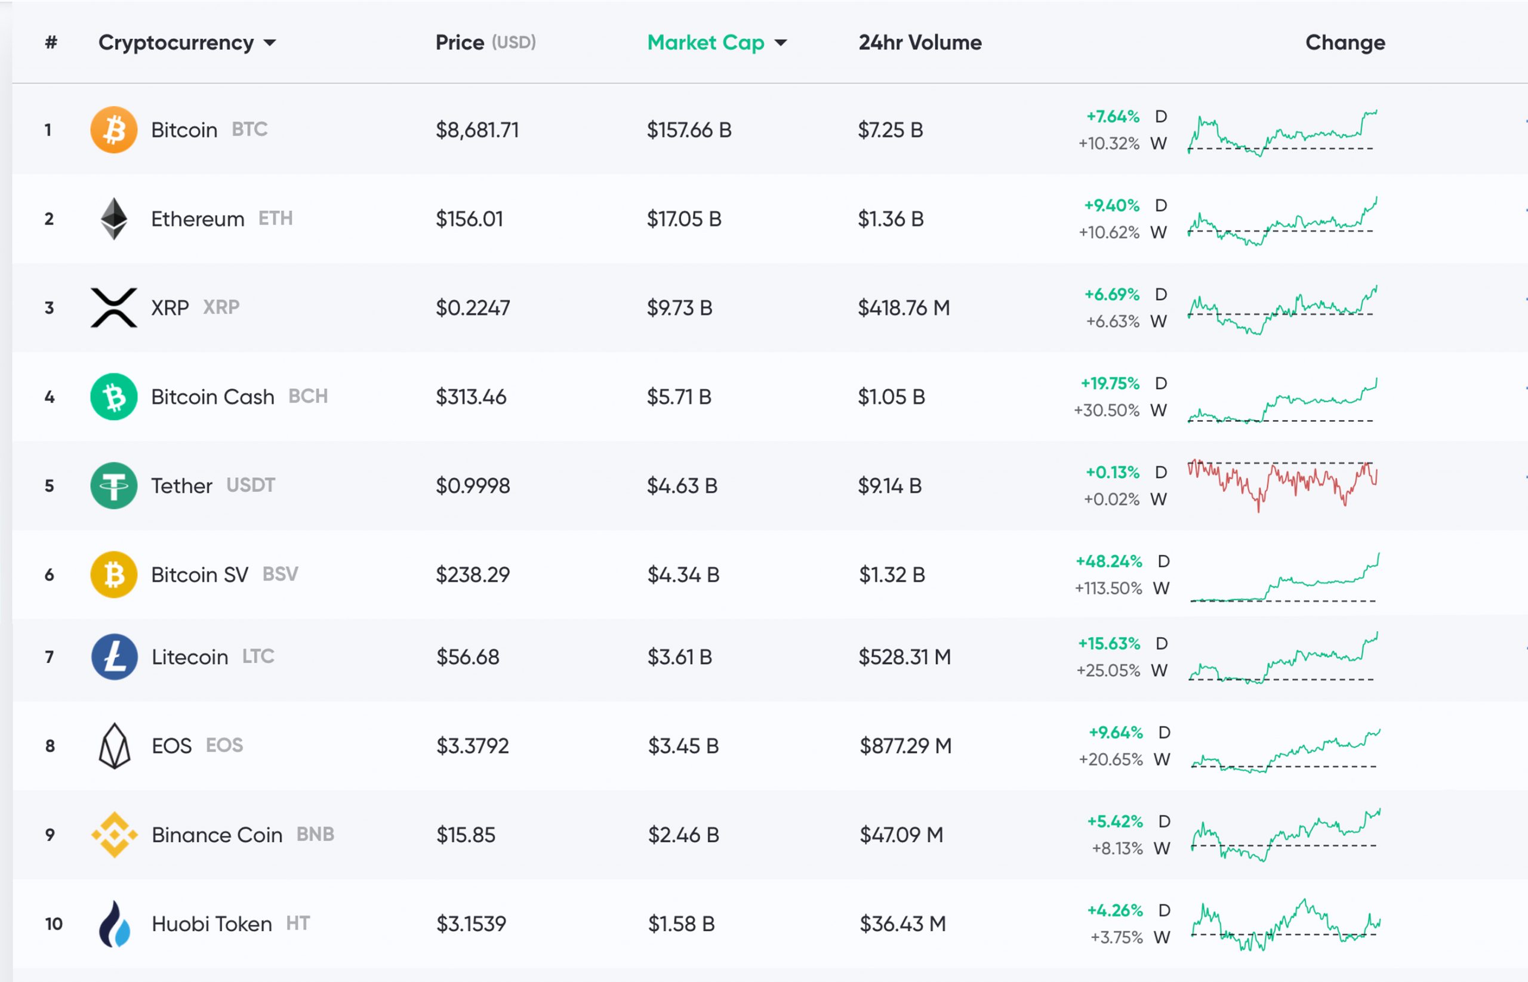The width and height of the screenshot is (1528, 982).
Task: Click the Litecoin sparkline chart
Action: [1282, 657]
